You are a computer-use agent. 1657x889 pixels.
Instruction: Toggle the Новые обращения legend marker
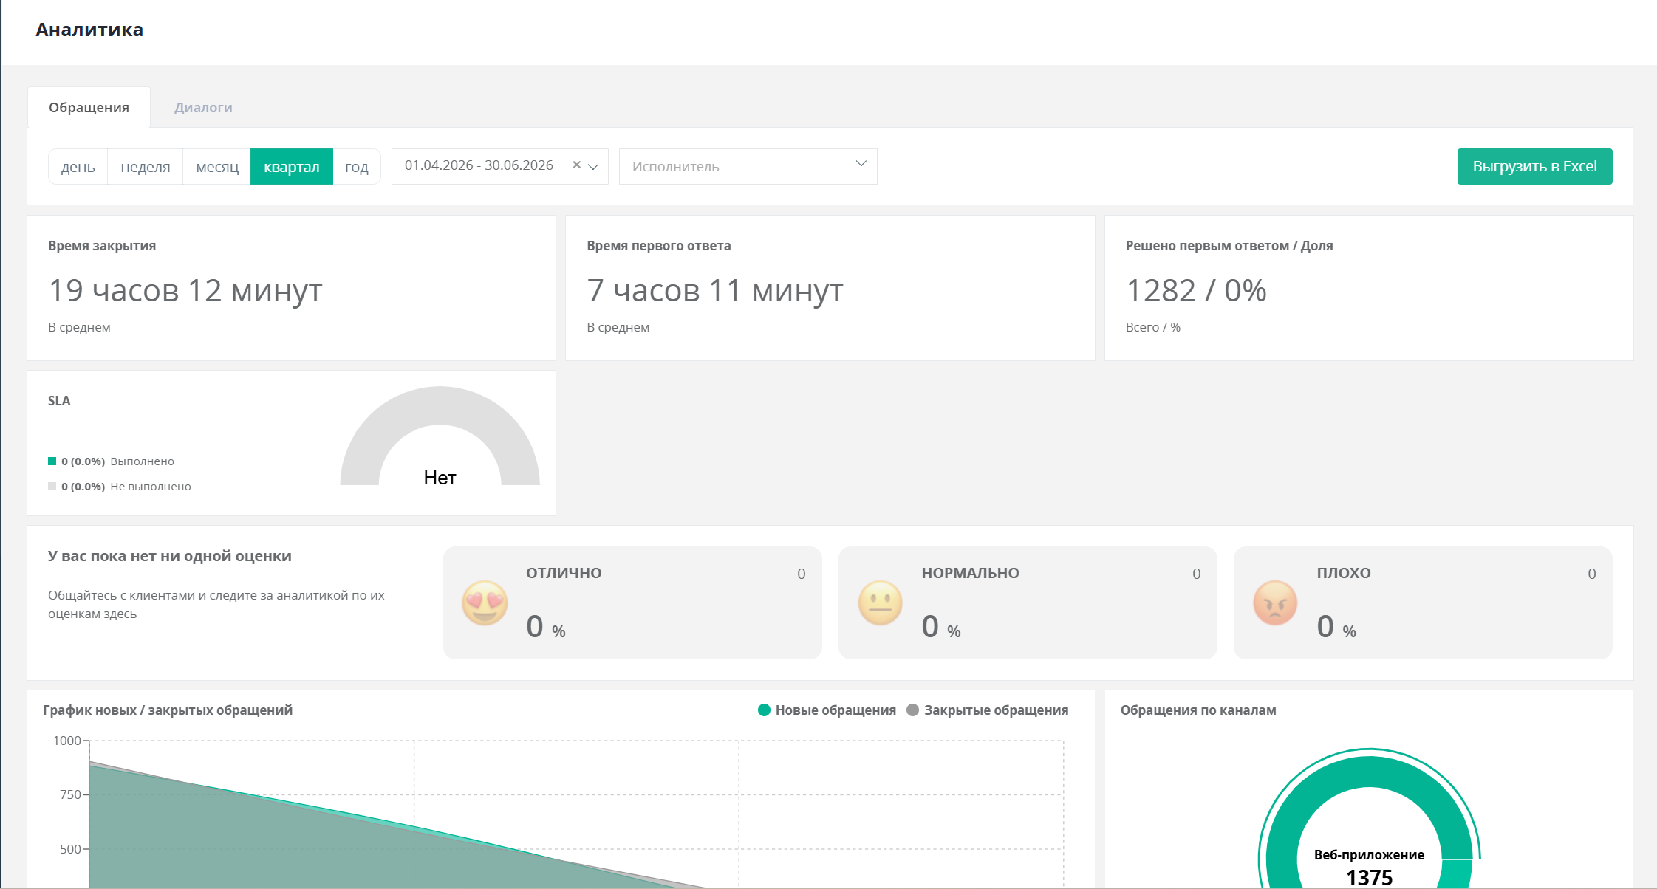click(x=765, y=710)
